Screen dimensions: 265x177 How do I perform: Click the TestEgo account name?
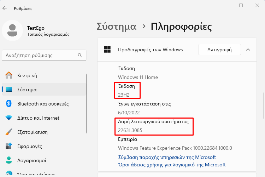point(36,28)
